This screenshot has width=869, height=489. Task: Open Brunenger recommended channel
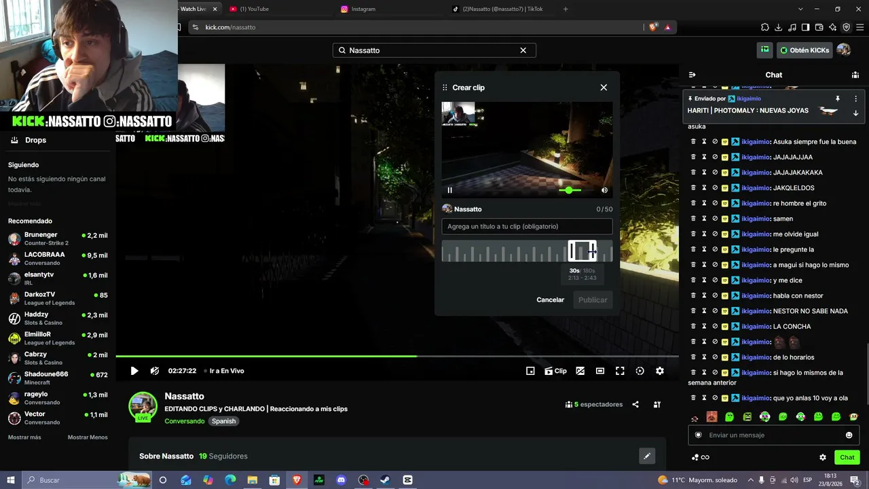pos(58,239)
